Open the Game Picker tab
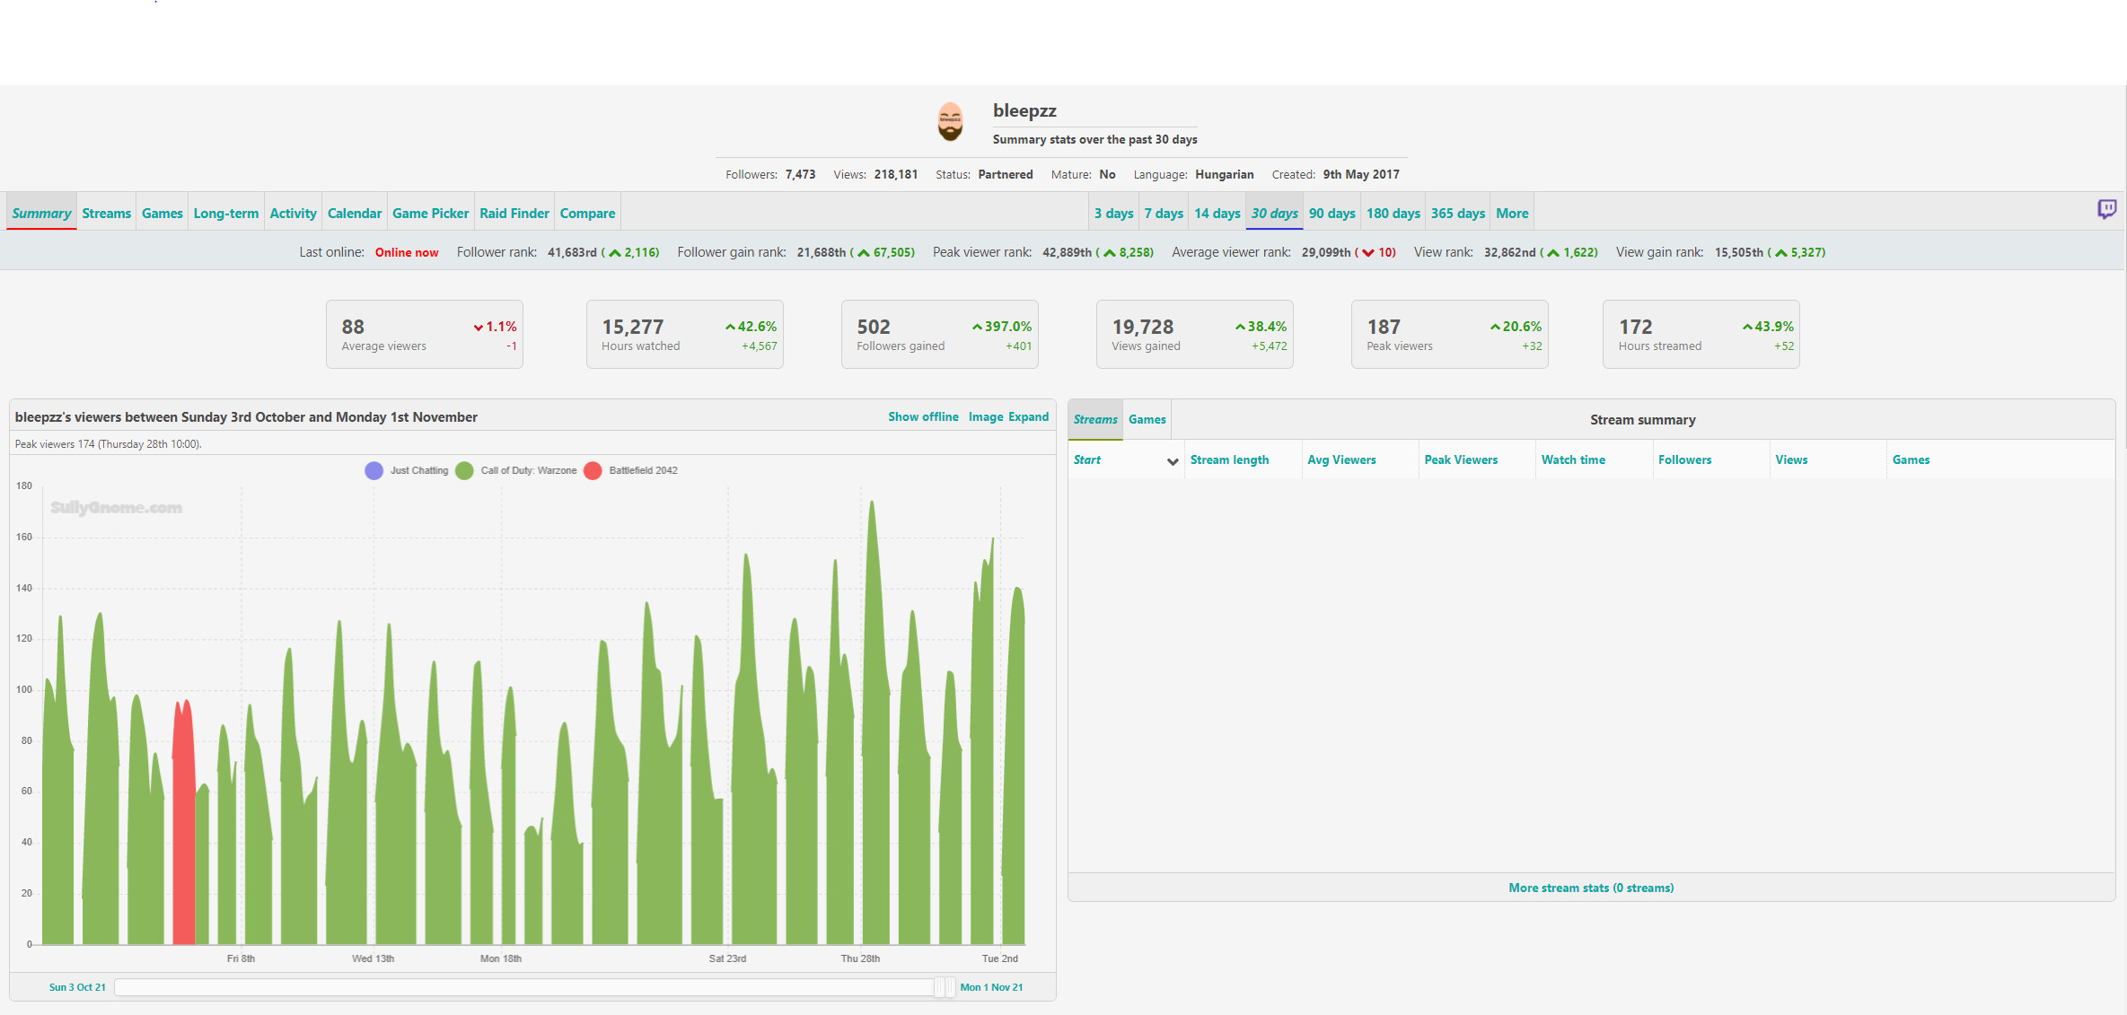 (430, 214)
